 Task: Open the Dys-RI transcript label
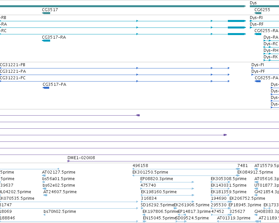pyautogui.click(x=256, y=18)
